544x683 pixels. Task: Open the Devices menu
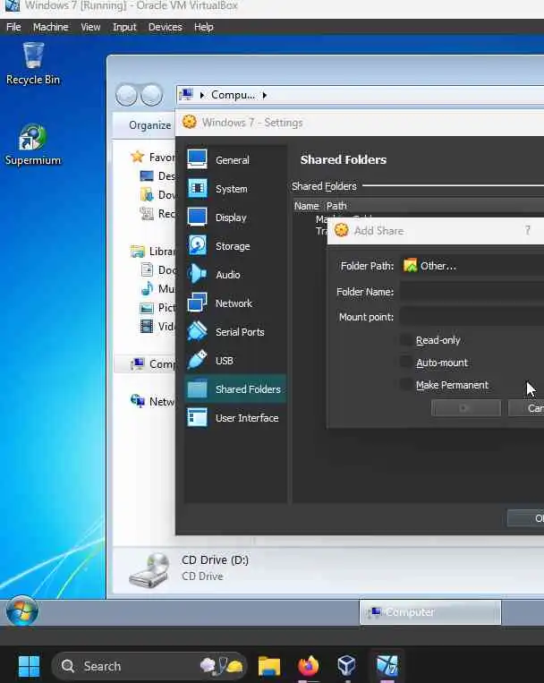(x=165, y=27)
